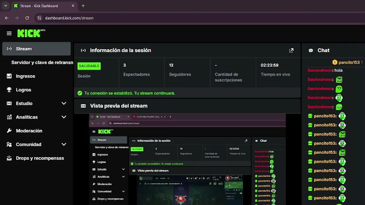
Task: Click the Vista previa del stream heading
Action: coord(119,106)
